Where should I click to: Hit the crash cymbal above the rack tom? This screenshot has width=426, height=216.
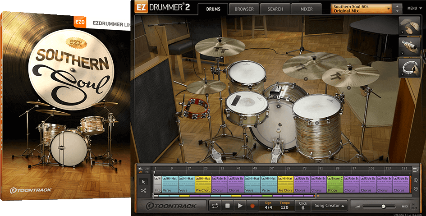[x=220, y=47]
